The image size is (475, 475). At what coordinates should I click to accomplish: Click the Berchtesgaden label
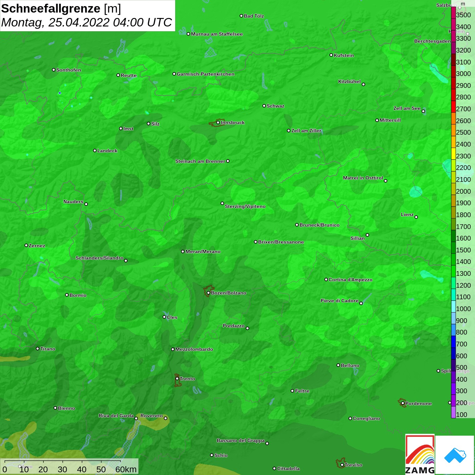433,41
